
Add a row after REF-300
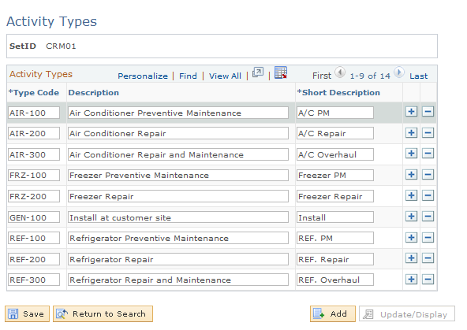click(x=411, y=279)
